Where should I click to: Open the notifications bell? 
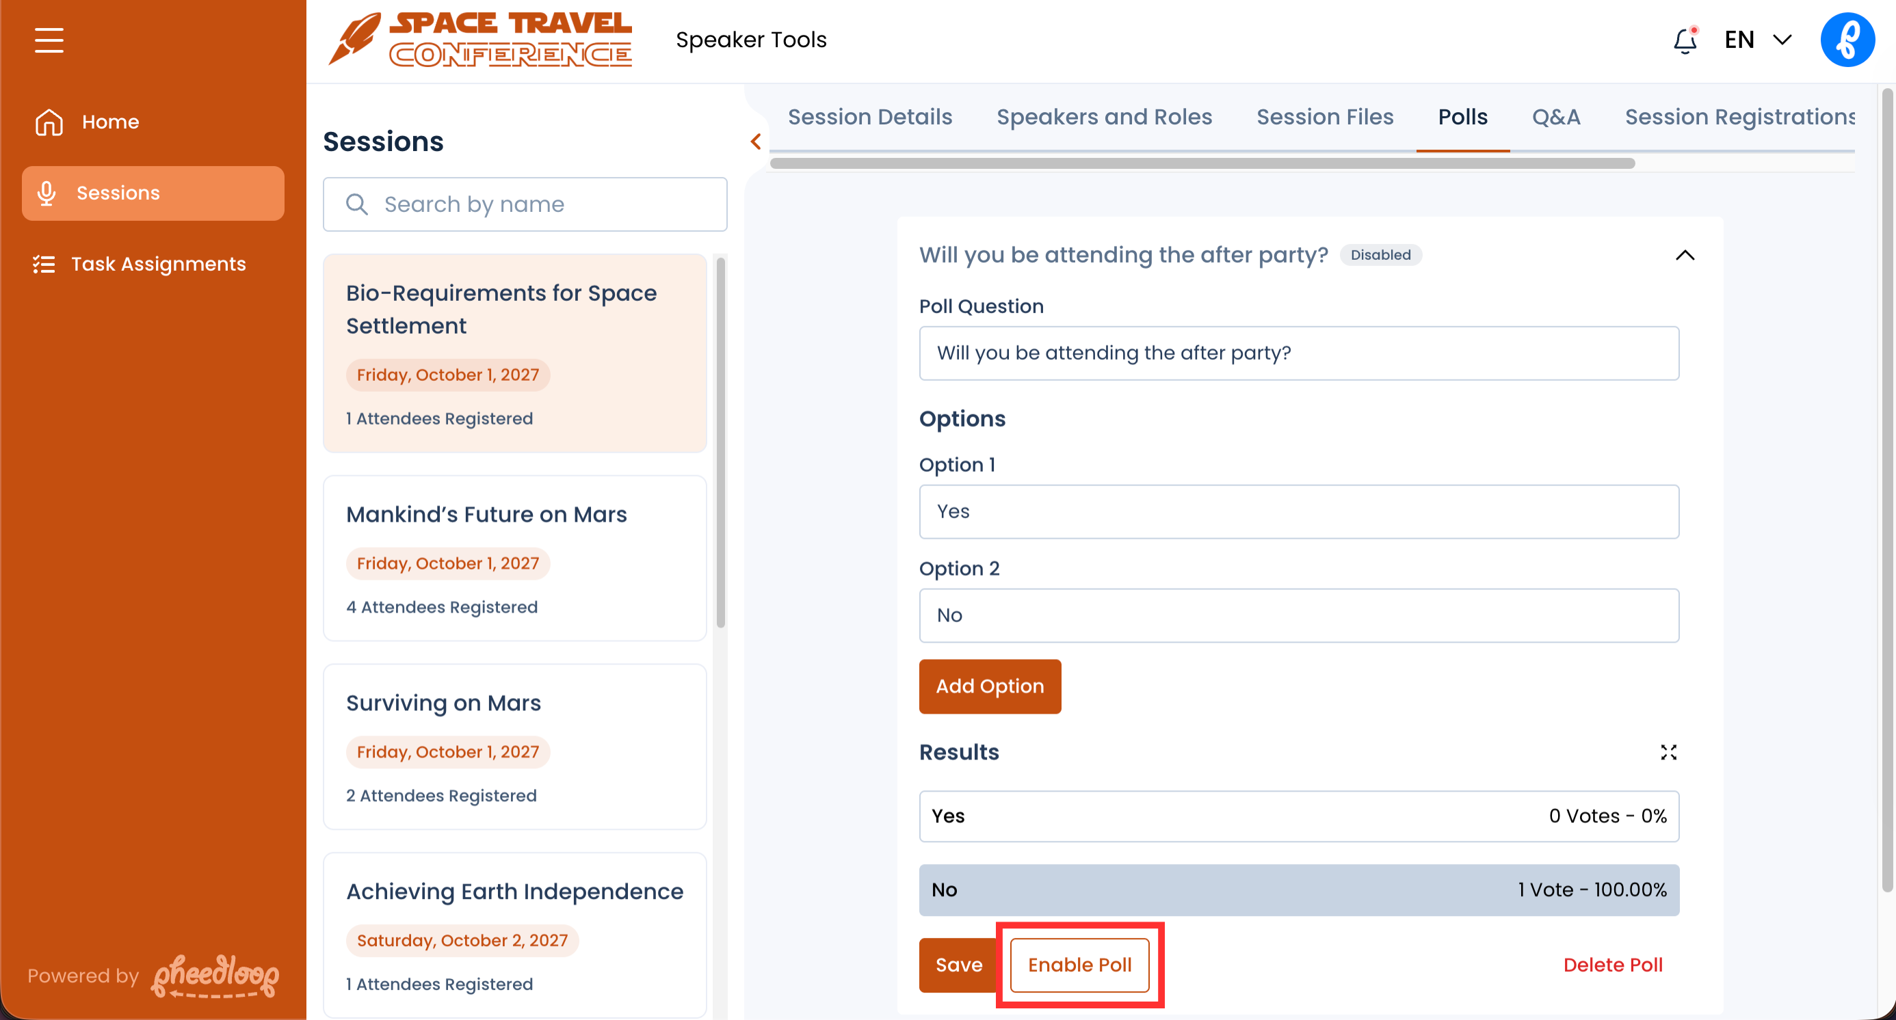tap(1684, 40)
